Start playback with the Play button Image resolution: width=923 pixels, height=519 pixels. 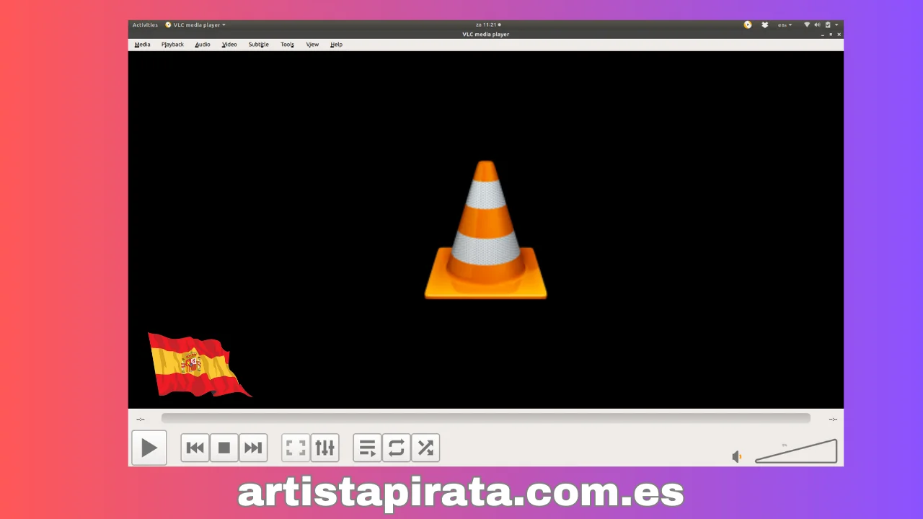click(149, 448)
